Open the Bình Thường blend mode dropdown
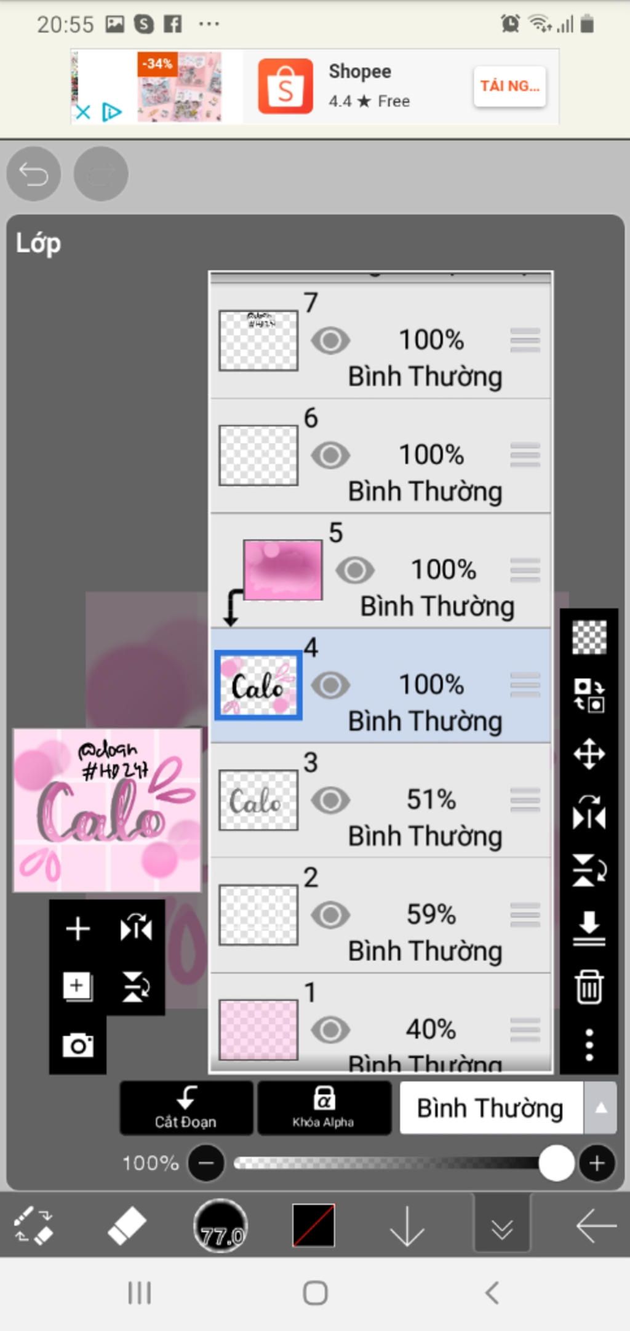The height and width of the screenshot is (1331, 630). click(491, 1108)
